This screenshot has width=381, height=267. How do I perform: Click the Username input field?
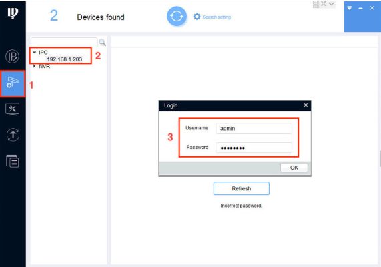pos(254,128)
